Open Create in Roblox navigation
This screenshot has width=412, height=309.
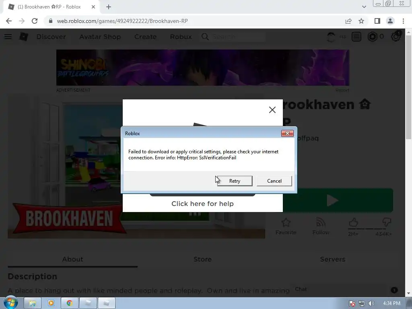pos(145,37)
